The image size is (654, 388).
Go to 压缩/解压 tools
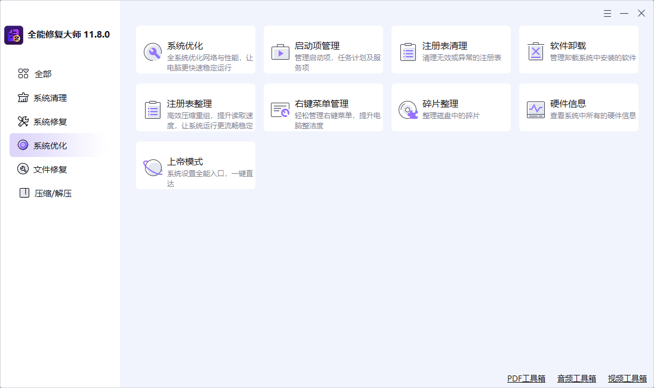[54, 193]
